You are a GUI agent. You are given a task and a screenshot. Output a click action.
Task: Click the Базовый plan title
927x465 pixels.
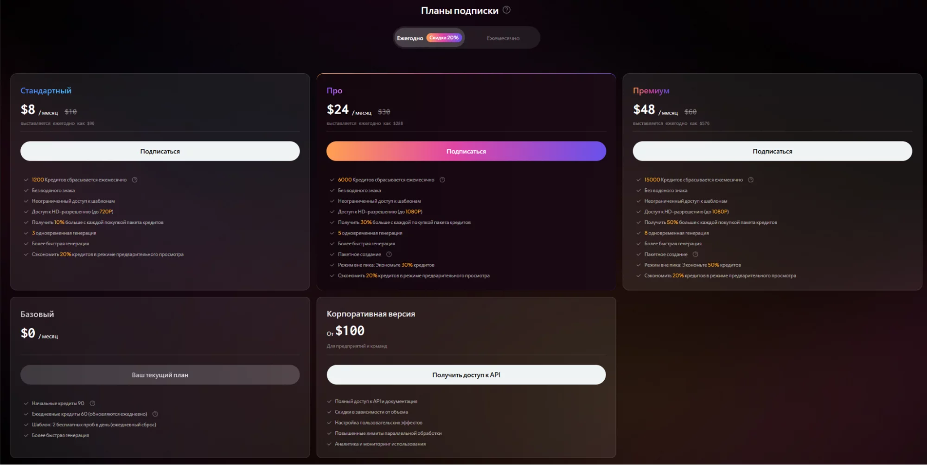[37, 314]
